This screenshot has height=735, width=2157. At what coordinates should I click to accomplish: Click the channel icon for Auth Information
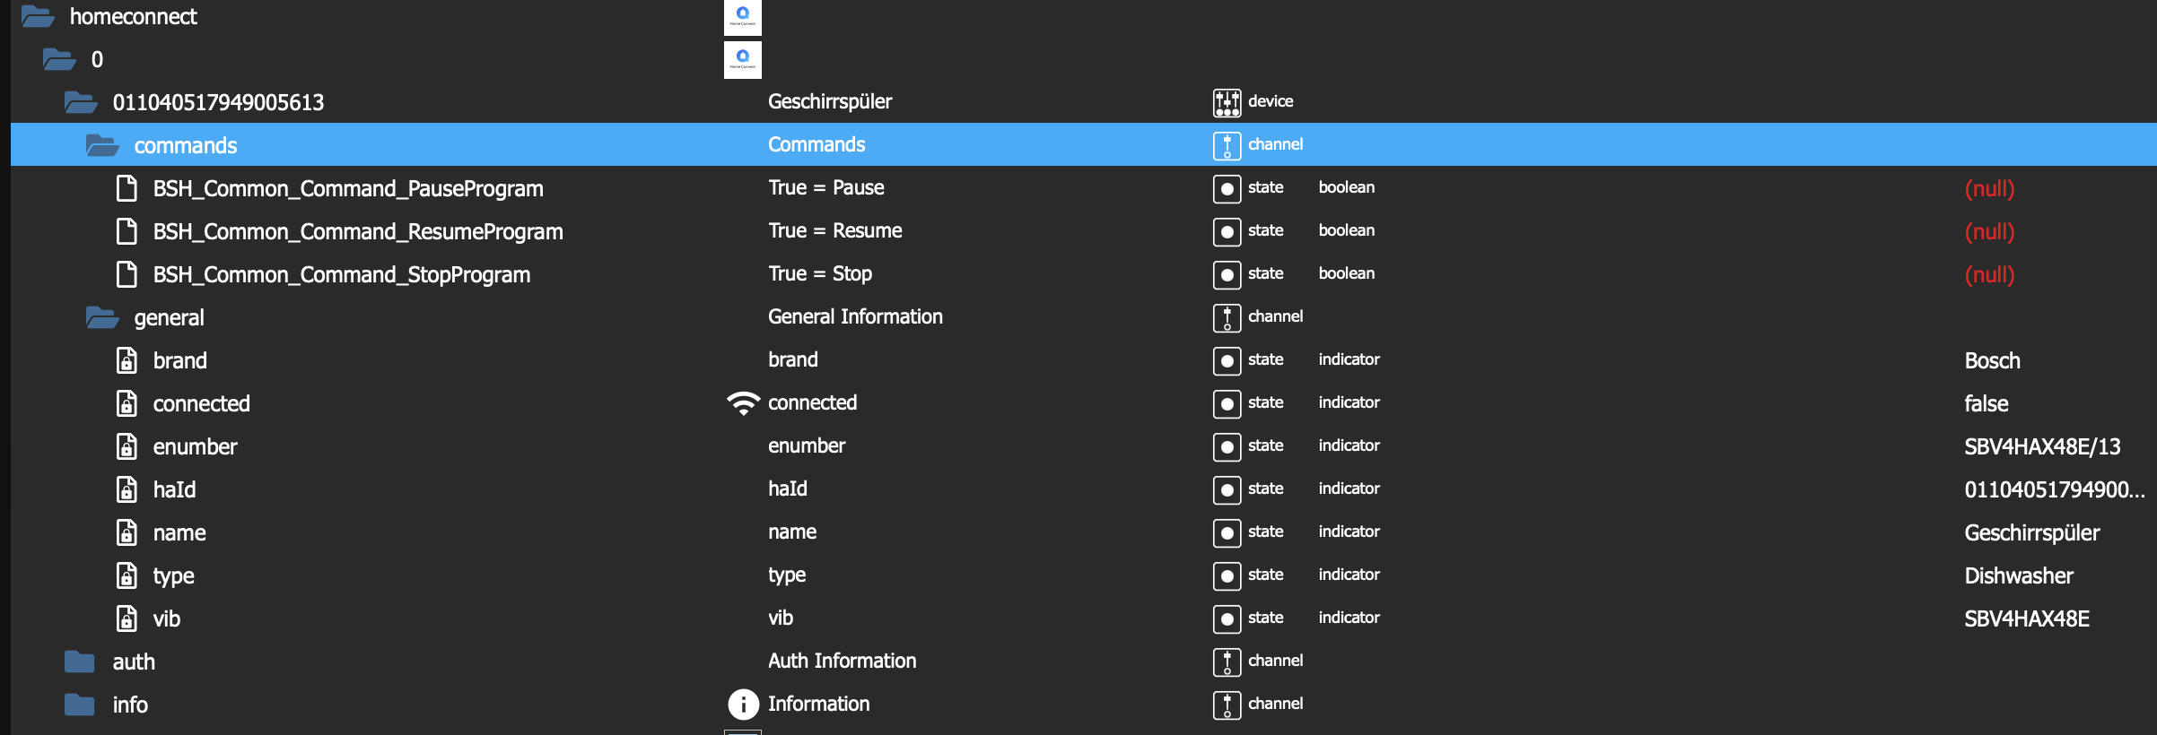1227,661
